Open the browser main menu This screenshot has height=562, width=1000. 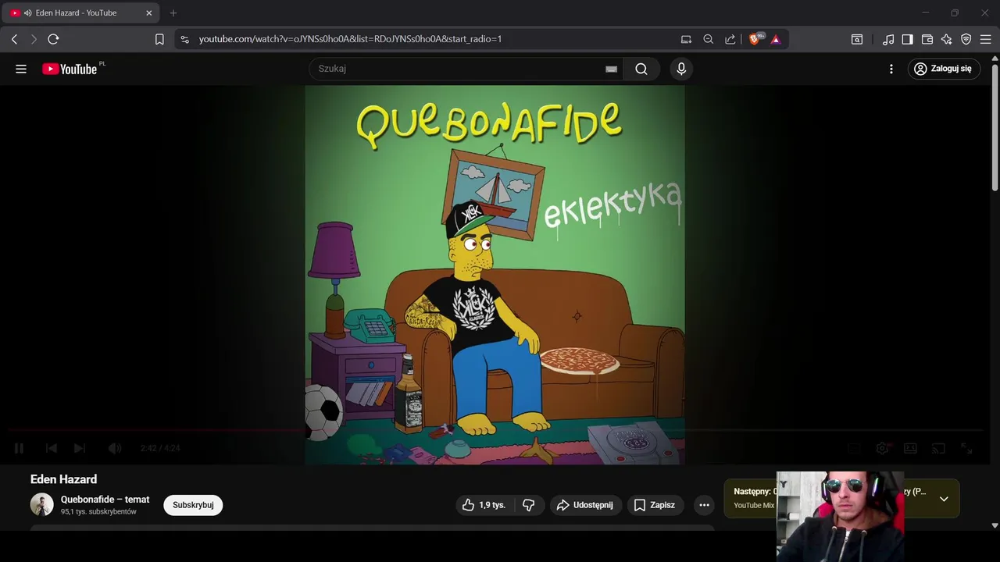(x=986, y=39)
